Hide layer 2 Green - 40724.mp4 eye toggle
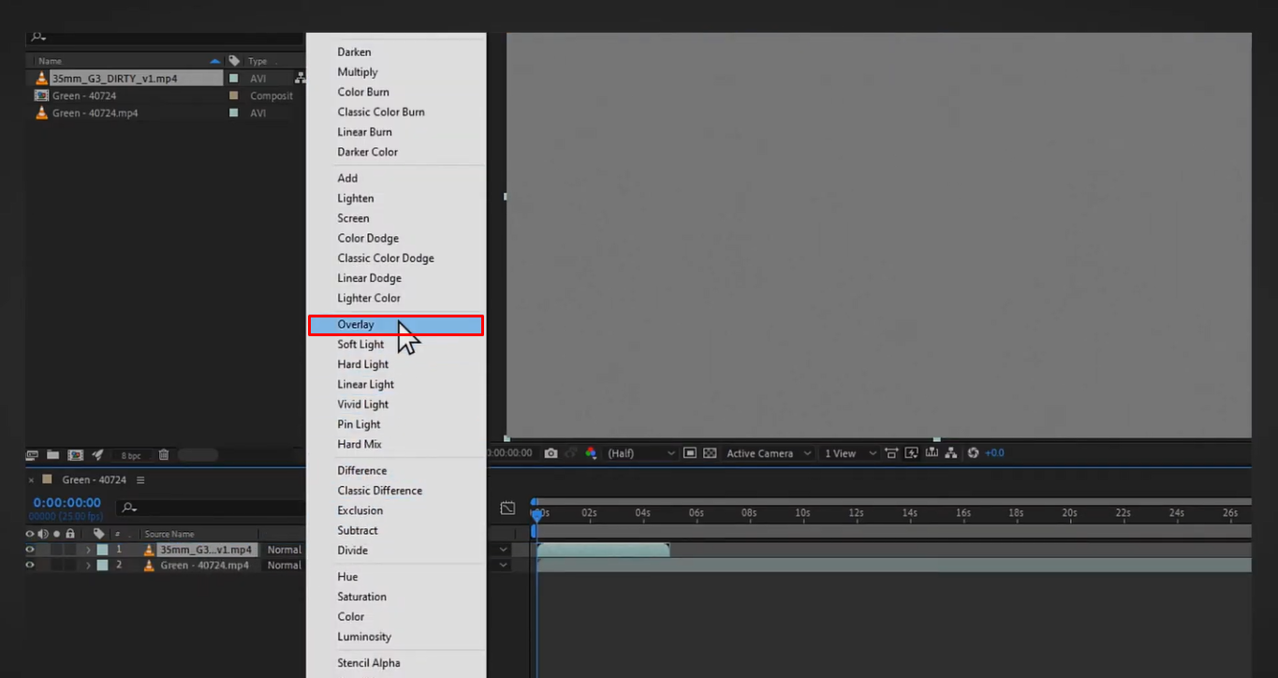 pos(30,566)
